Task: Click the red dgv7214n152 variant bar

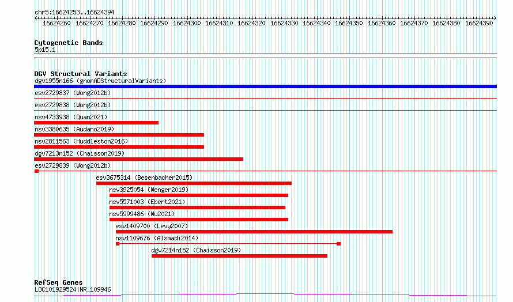Action: click(x=239, y=256)
